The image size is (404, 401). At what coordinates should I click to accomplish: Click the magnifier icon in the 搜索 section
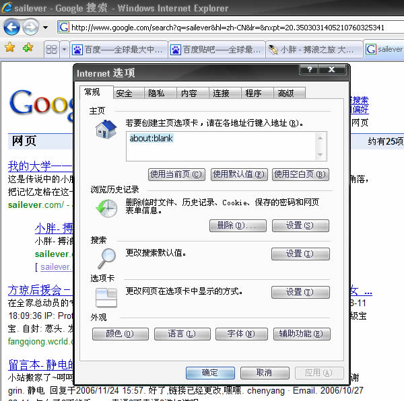pos(106,257)
